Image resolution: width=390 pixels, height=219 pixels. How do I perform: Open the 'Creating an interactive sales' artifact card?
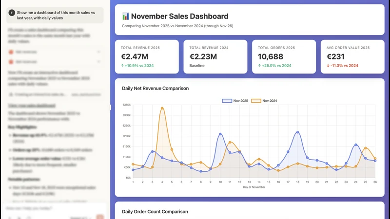click(x=55, y=94)
